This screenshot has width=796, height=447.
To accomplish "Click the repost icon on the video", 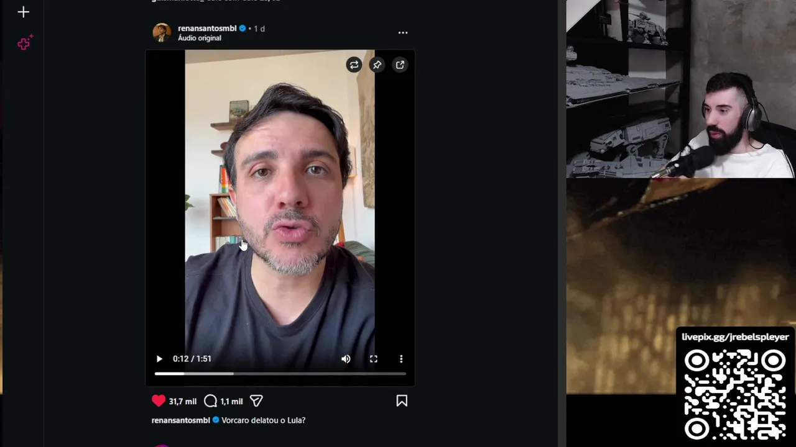I will coord(354,65).
